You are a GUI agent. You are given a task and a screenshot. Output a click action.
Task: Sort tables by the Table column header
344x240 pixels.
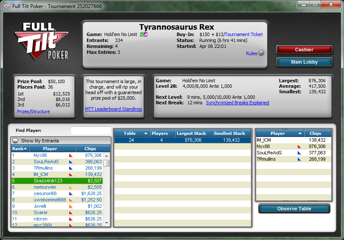[x=132, y=133]
